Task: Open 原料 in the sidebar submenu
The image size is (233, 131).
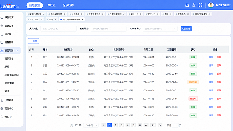Action: [7, 67]
